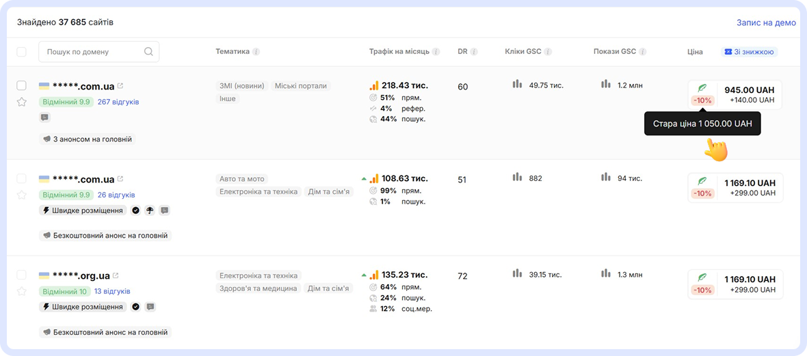The height and width of the screenshot is (356, 807).
Task: Click the search magnifier icon
Action: [x=148, y=52]
